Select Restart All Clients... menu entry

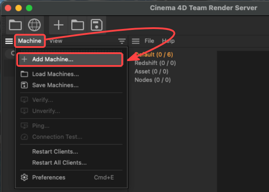click(71, 163)
